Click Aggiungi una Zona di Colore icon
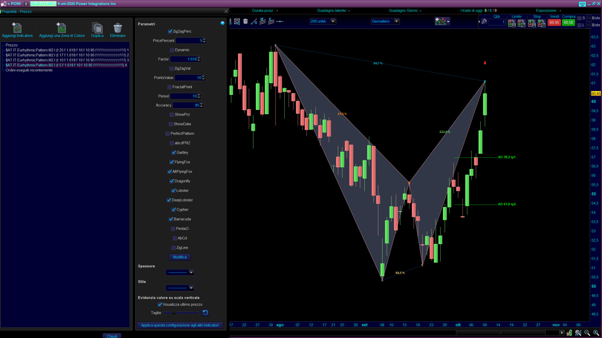The image size is (602, 338). (61, 28)
